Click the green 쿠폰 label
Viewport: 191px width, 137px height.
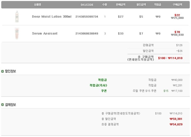(104, 91)
